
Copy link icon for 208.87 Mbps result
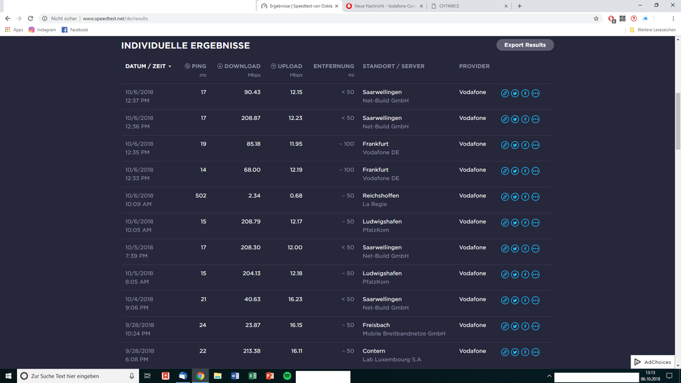504,119
